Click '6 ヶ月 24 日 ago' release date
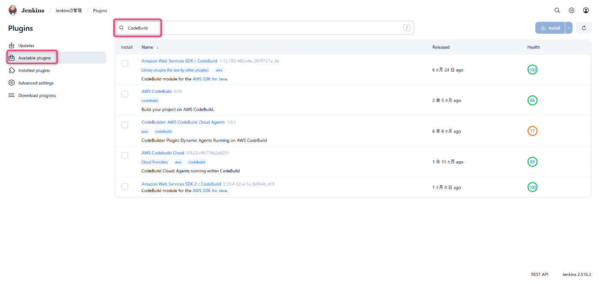 point(448,70)
